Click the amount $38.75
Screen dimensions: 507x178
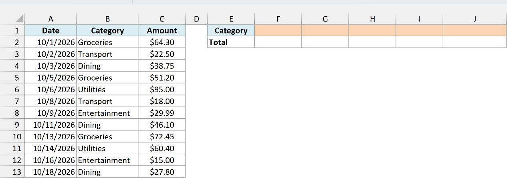pos(162,66)
